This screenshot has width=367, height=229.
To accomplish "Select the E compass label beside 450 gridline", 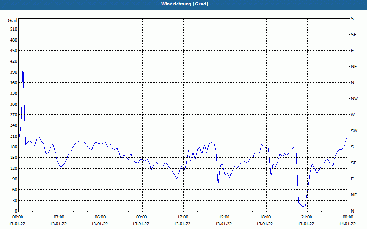I will tap(352, 51).
